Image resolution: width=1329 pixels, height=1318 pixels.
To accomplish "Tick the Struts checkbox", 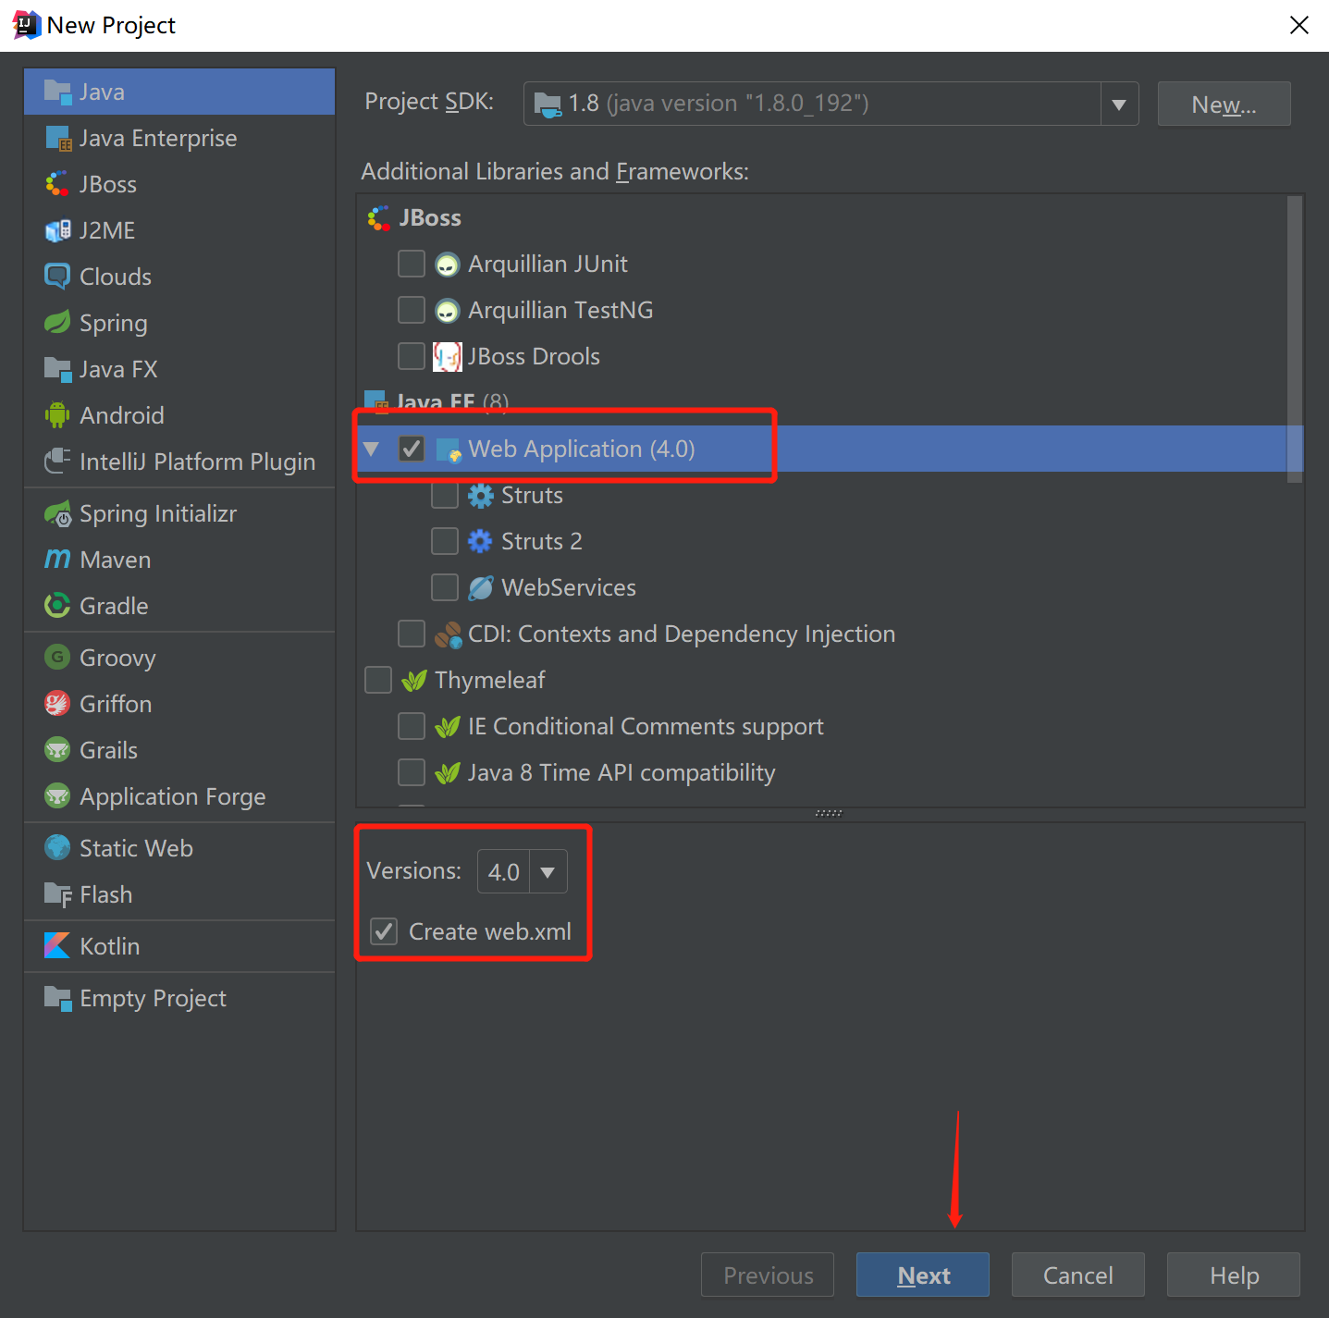I will click(445, 495).
